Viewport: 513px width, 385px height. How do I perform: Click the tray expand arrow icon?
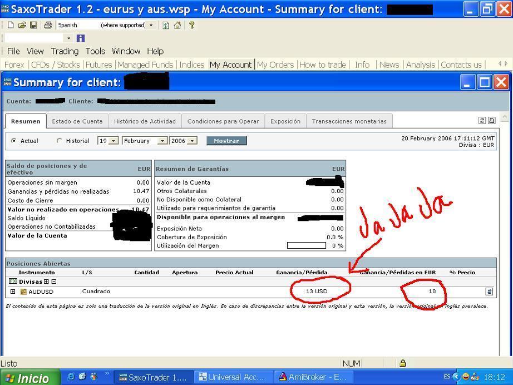(x=456, y=377)
